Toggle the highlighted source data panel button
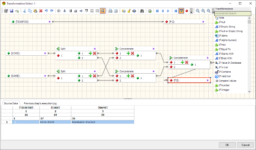 click(x=181, y=11)
